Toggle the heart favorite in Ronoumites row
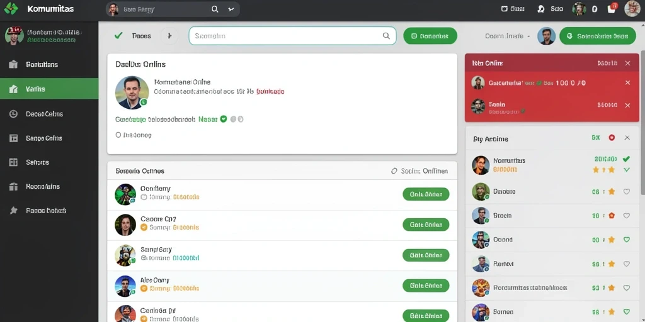 pyautogui.click(x=627, y=288)
